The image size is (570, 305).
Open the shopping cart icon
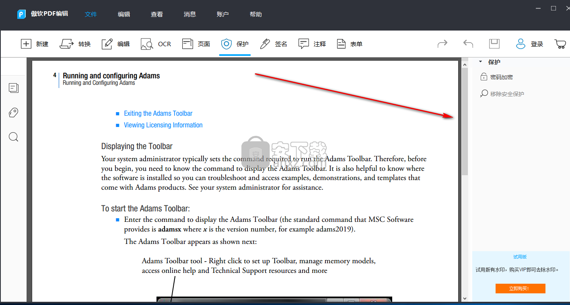pyautogui.click(x=560, y=44)
